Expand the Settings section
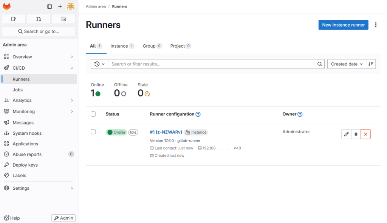This screenshot has height=223, width=387. tap(39, 188)
